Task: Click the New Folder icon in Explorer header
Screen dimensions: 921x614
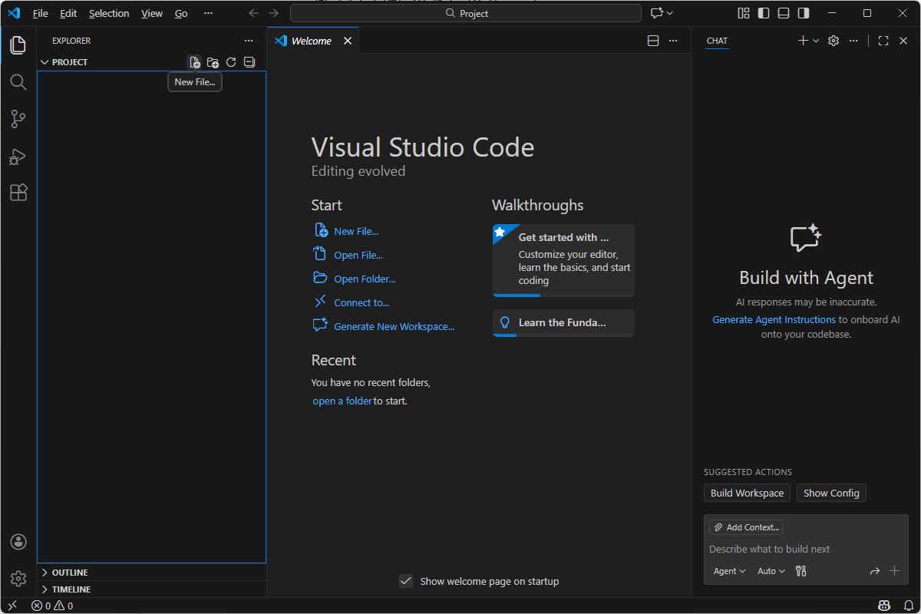Action: click(213, 62)
